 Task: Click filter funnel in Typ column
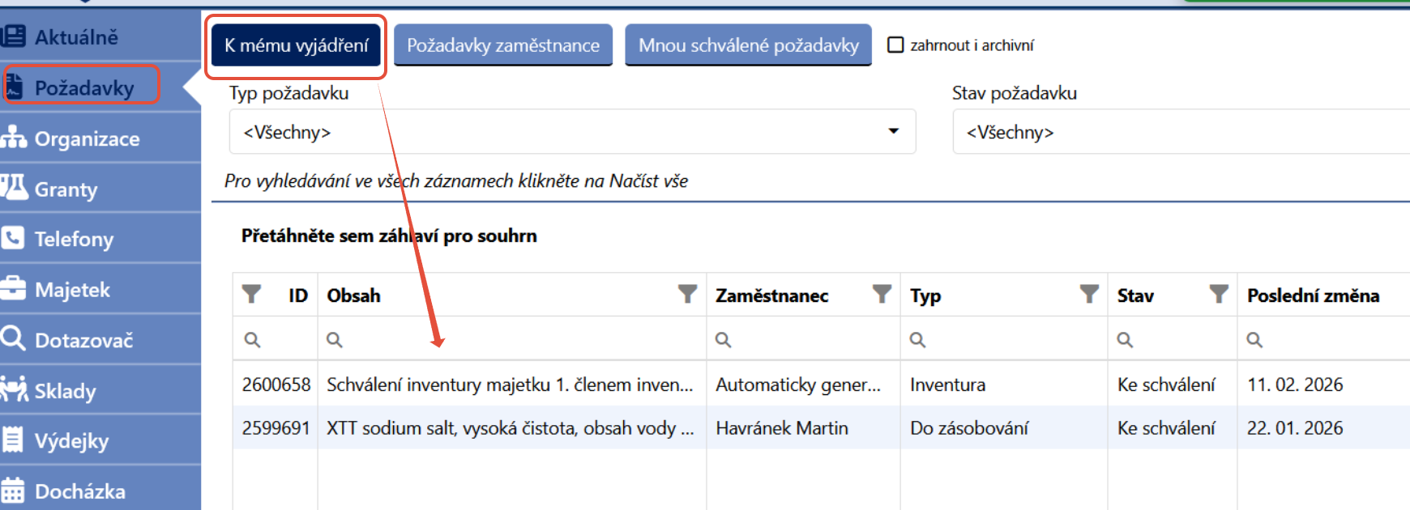[x=1089, y=295]
